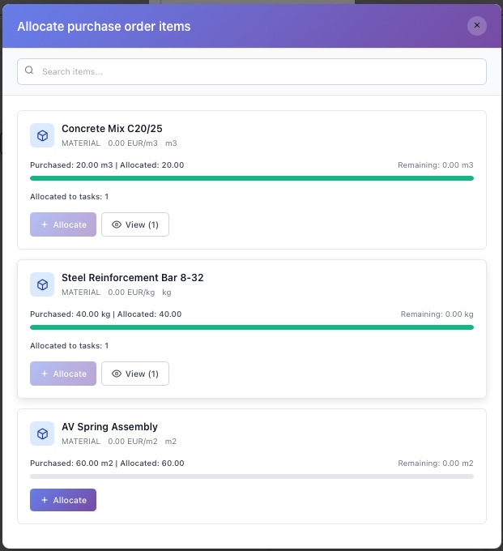Click the AV Spring Assembly cube icon

(x=42, y=434)
